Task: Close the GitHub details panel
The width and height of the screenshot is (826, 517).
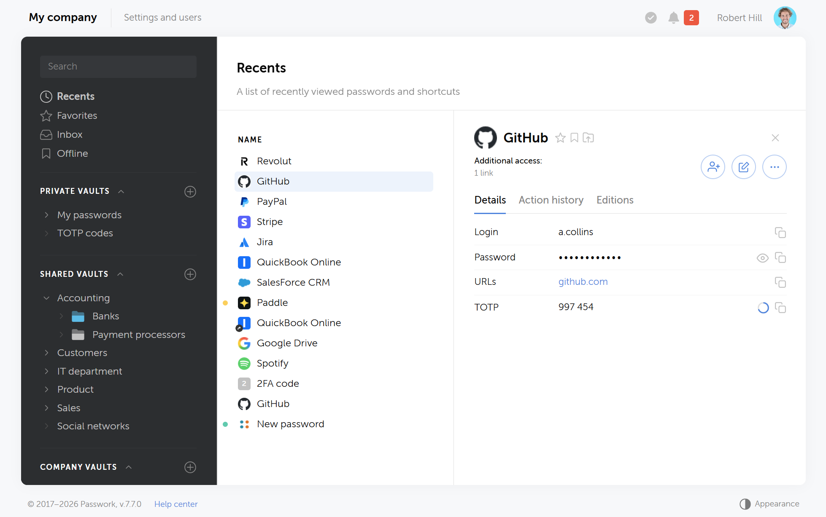Action: (775, 138)
